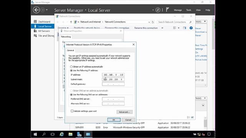Viewport: 246px width, 138px height.
Task: Open Internet Explorer from the taskbar
Action: pyautogui.click(x=61, y=134)
